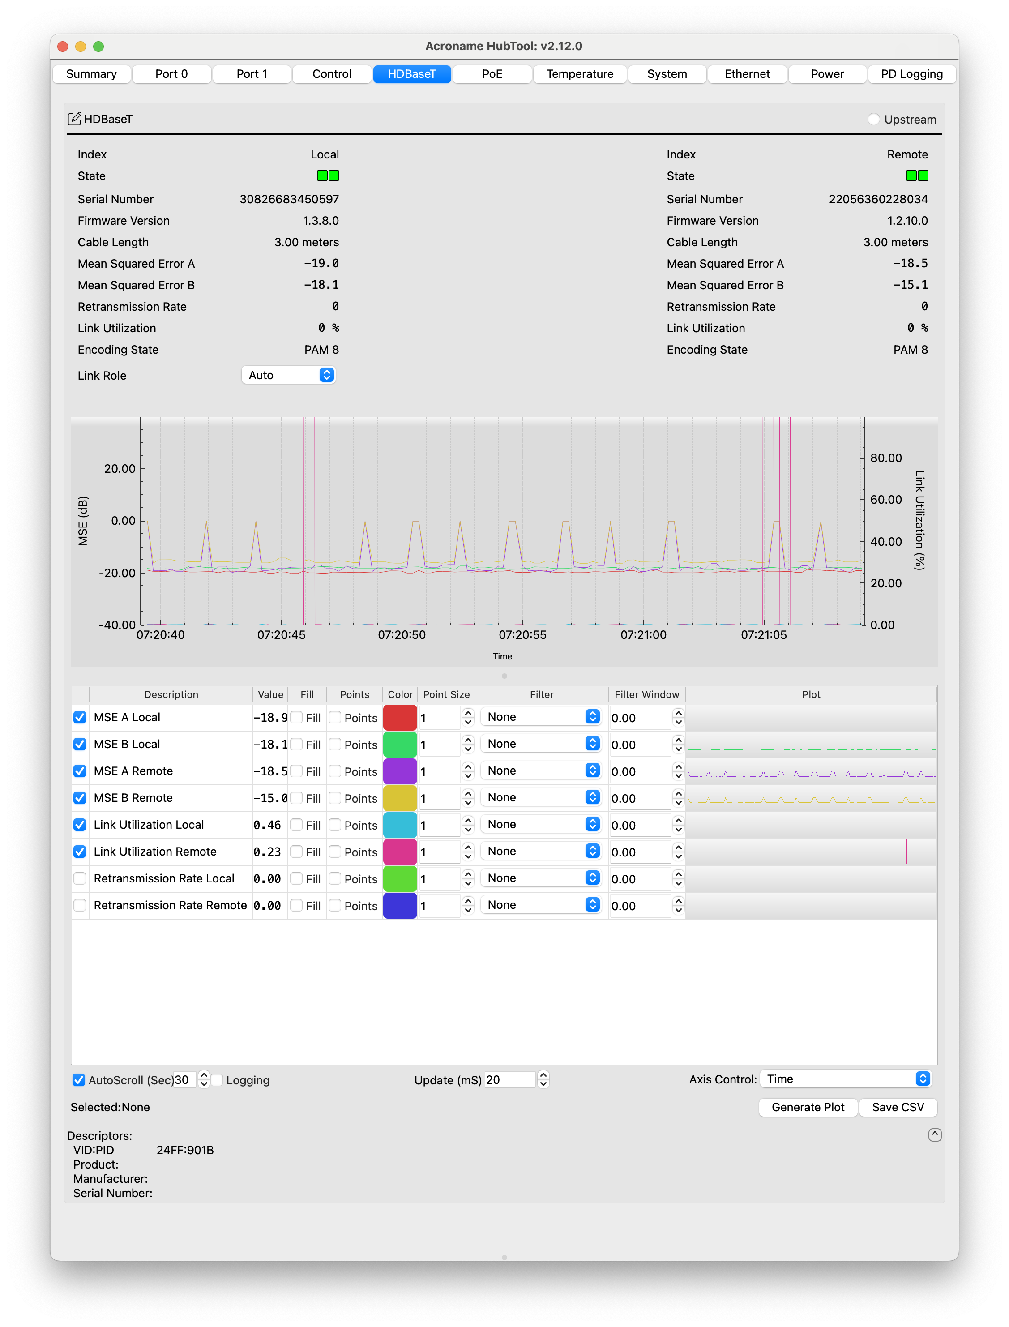
Task: Open the Axis Control Time dropdown
Action: point(847,1079)
